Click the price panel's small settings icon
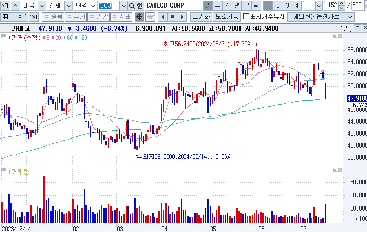 point(335,36)
